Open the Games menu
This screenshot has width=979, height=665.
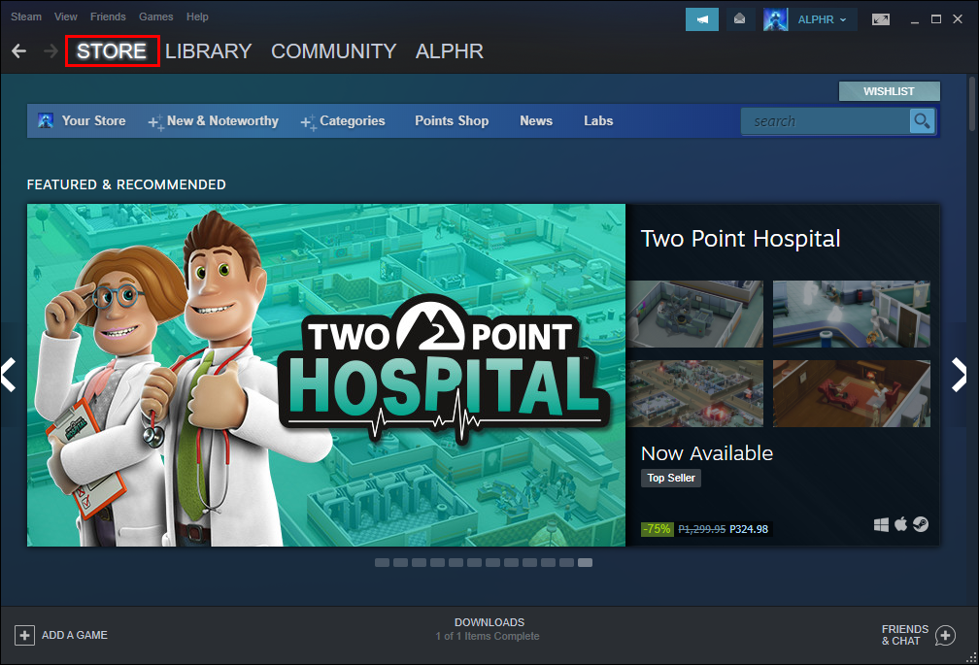point(156,17)
